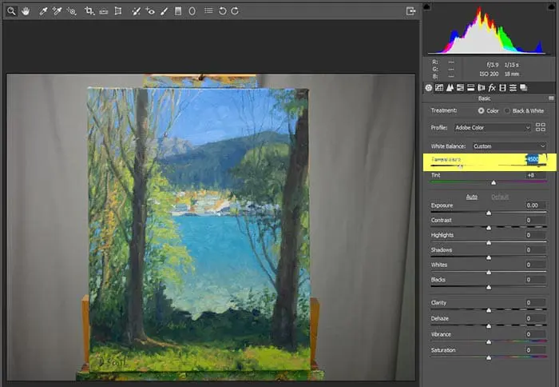Image resolution: width=559 pixels, height=387 pixels.
Task: Click the Exposure slider handle
Action: click(489, 213)
